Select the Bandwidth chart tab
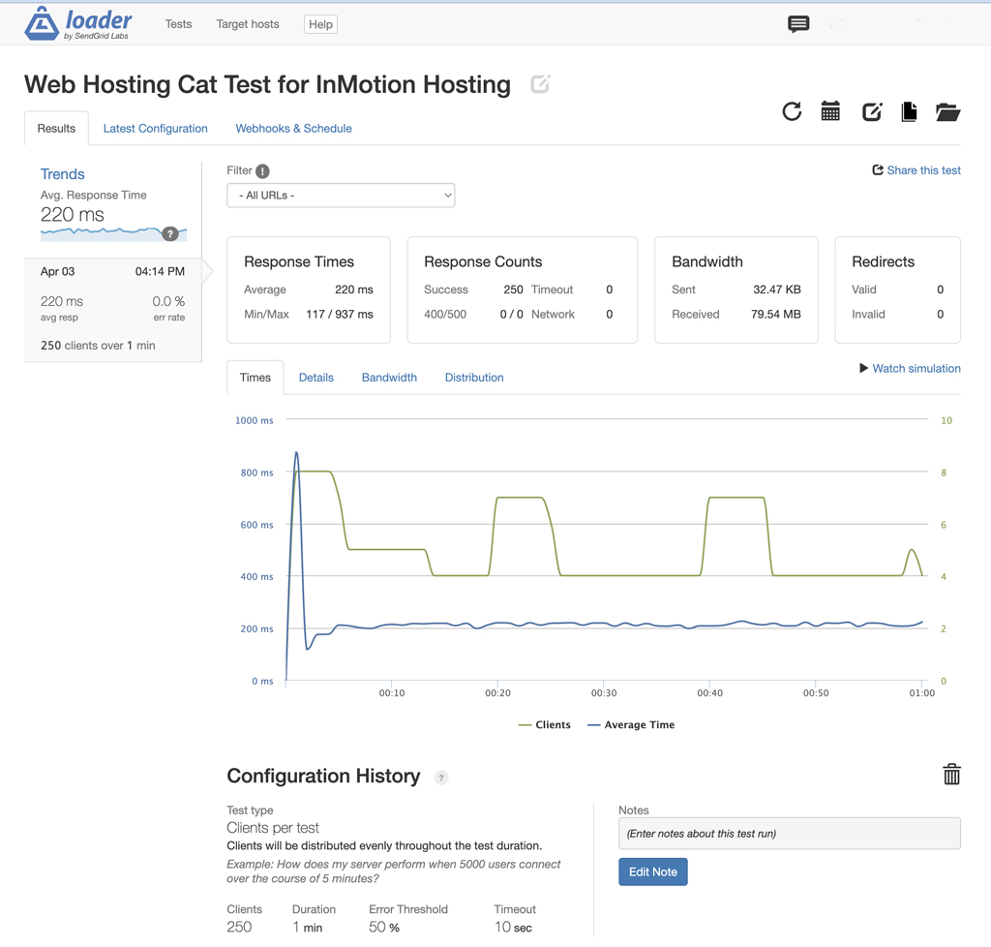The image size is (991, 947). click(x=388, y=378)
